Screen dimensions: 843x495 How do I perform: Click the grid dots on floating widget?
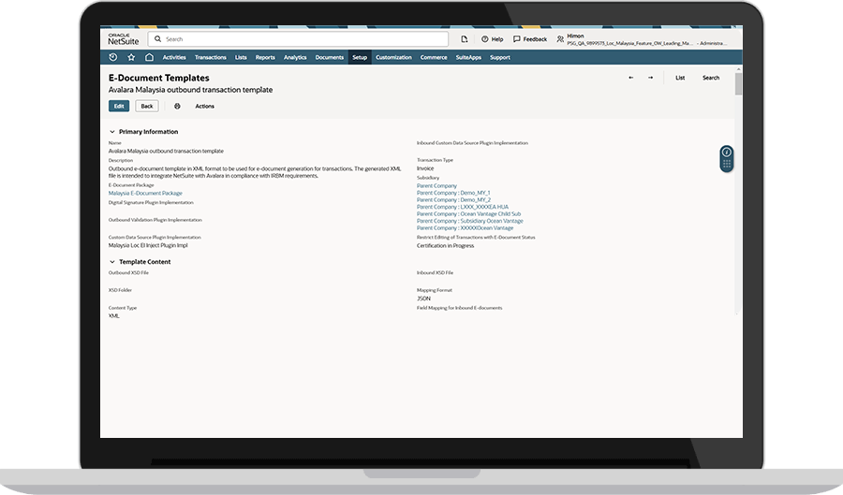pyautogui.click(x=726, y=165)
